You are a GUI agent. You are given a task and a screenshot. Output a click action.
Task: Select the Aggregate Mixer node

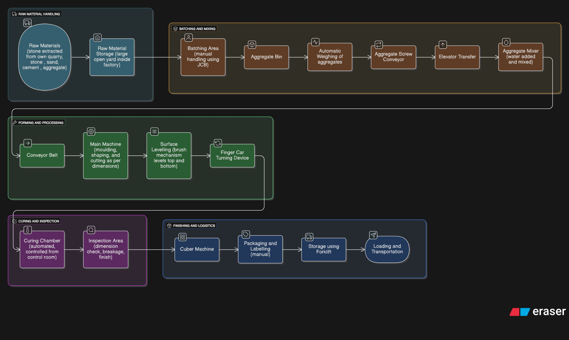pos(521,57)
